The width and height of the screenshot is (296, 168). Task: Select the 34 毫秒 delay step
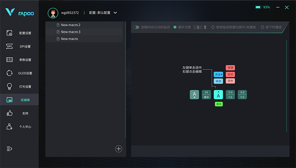pos(206,95)
